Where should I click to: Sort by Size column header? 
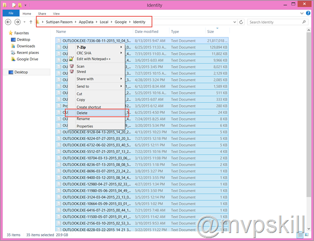[210, 31]
